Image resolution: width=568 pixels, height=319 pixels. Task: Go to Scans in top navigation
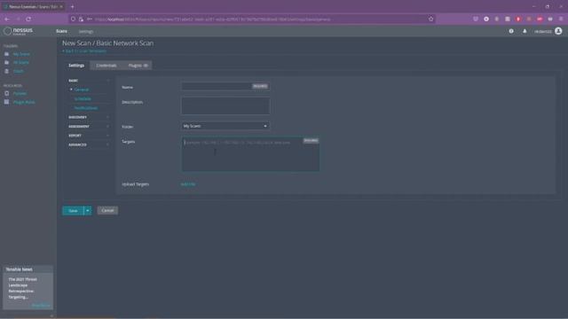(61, 31)
